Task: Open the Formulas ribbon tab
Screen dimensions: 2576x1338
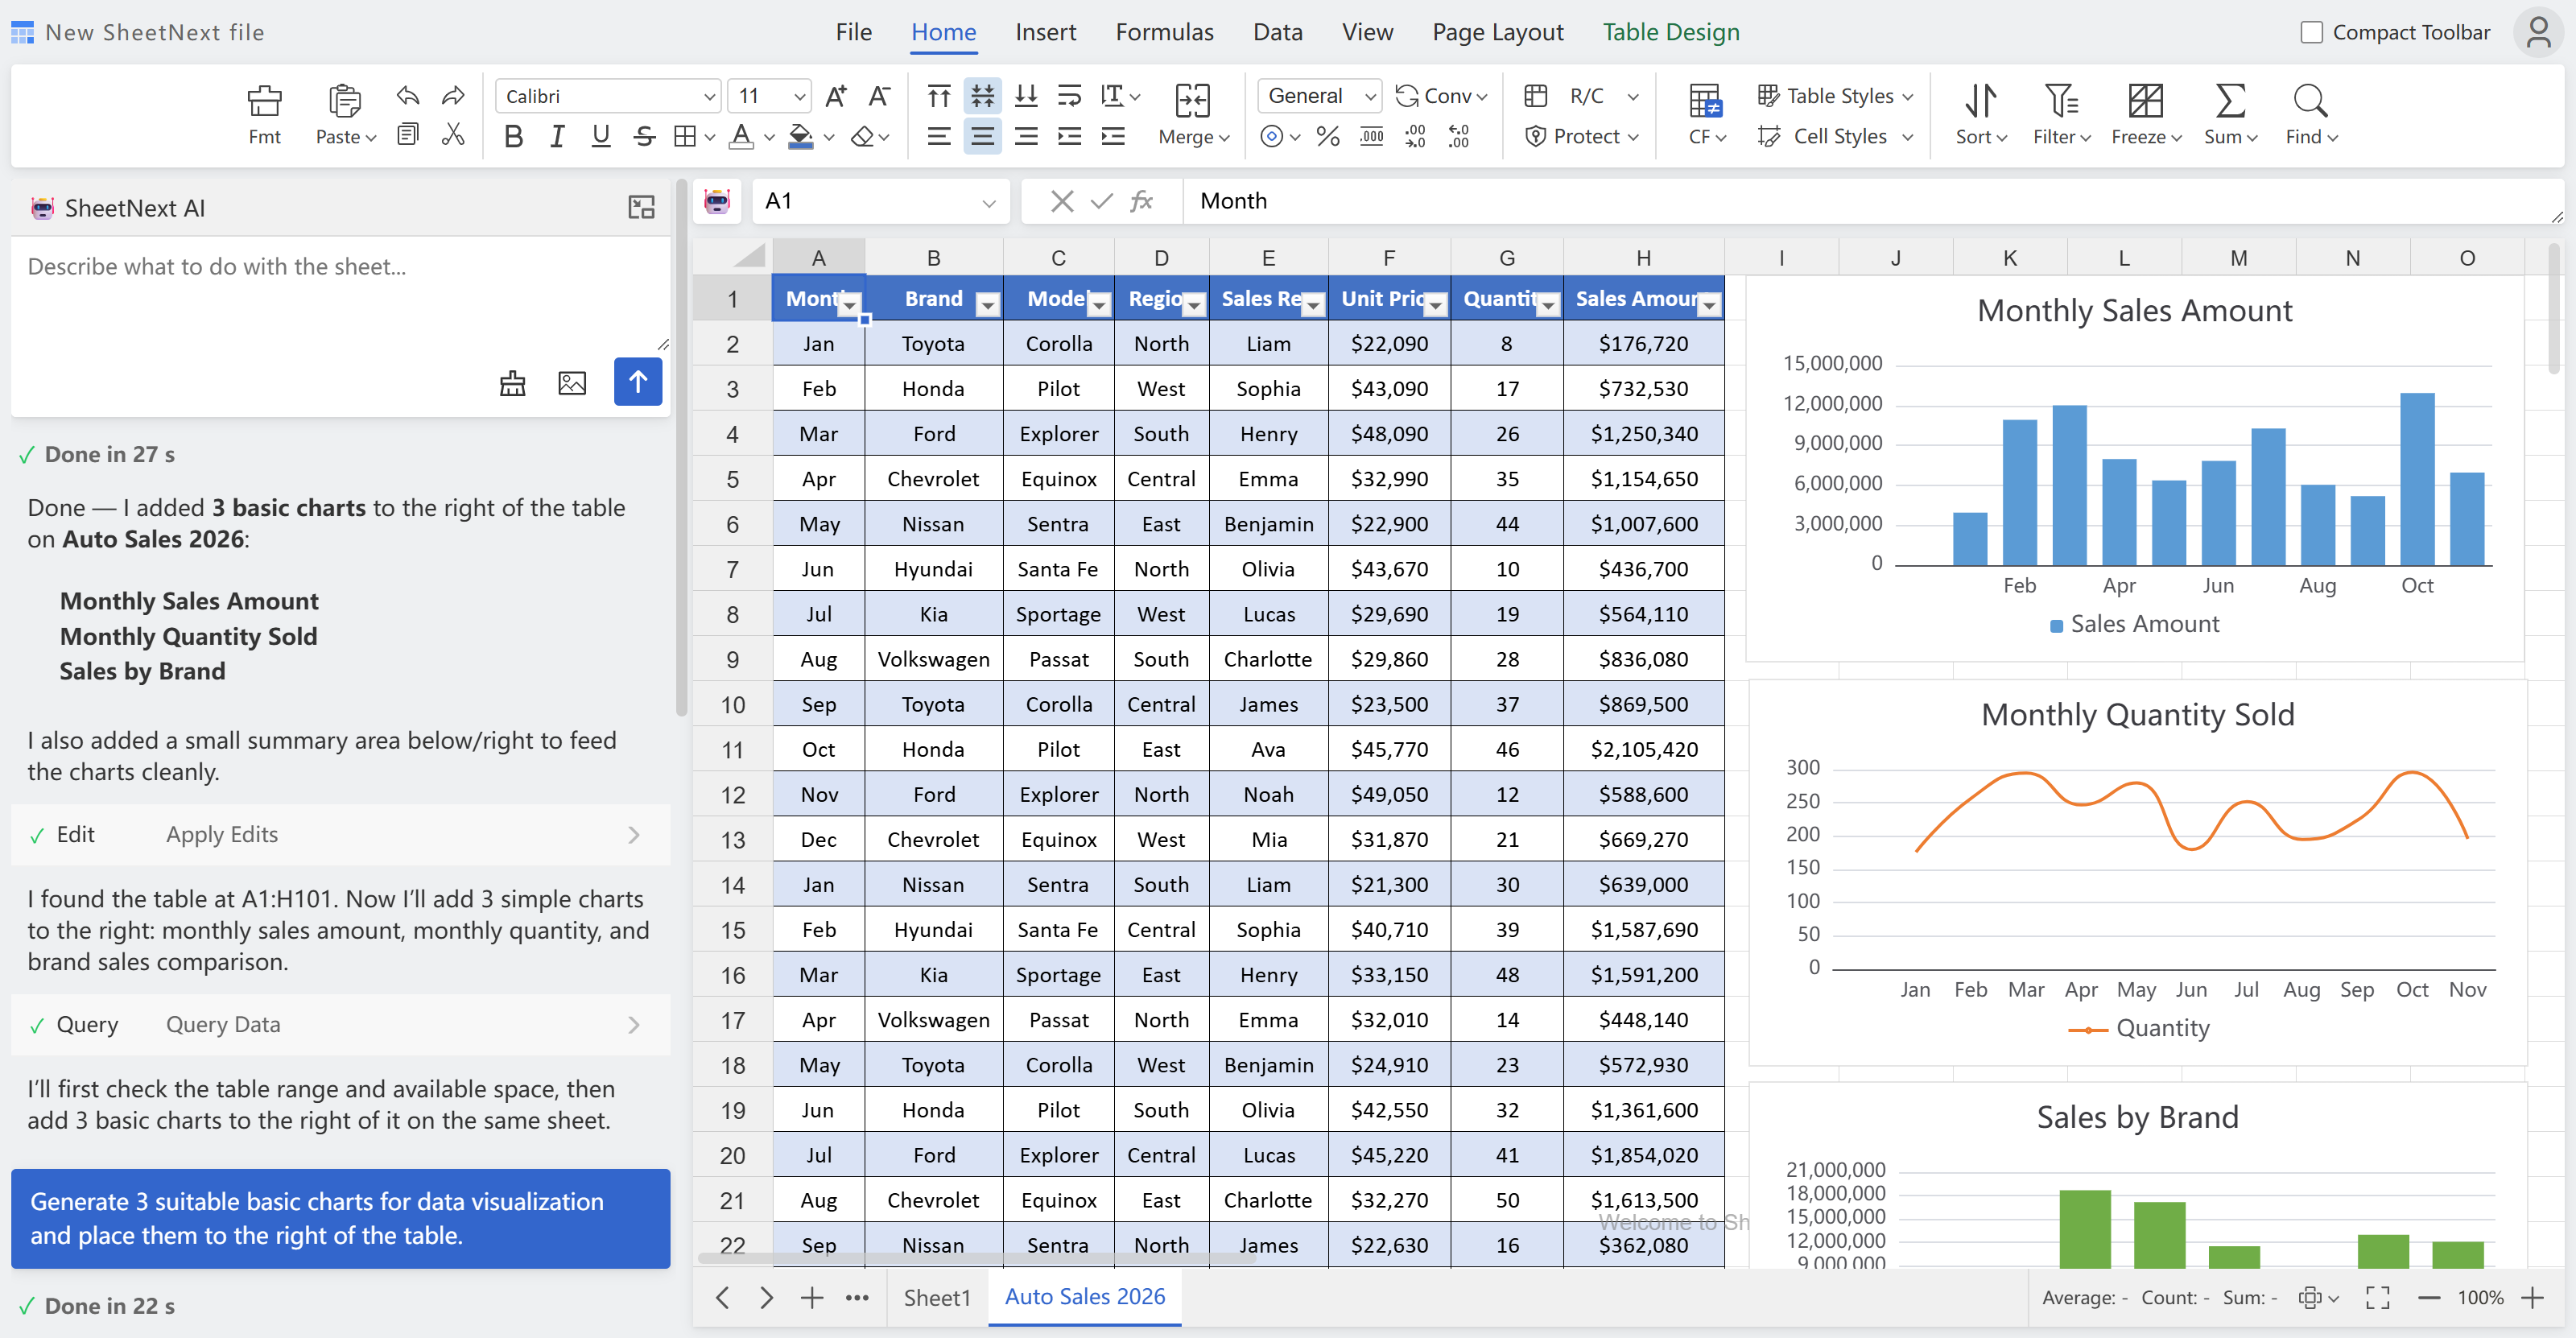Action: (1164, 32)
